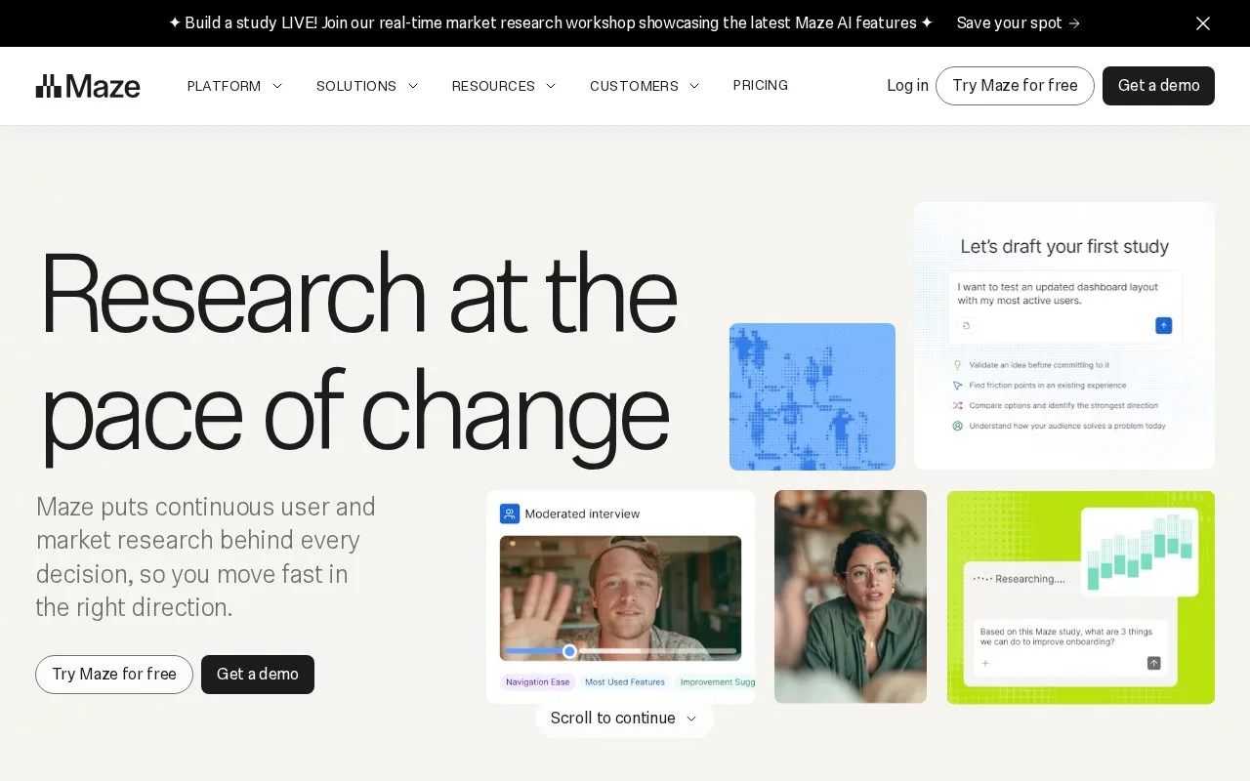Image resolution: width=1250 pixels, height=781 pixels.
Task: Click the blue slider handle on the interview video
Action: tap(569, 651)
